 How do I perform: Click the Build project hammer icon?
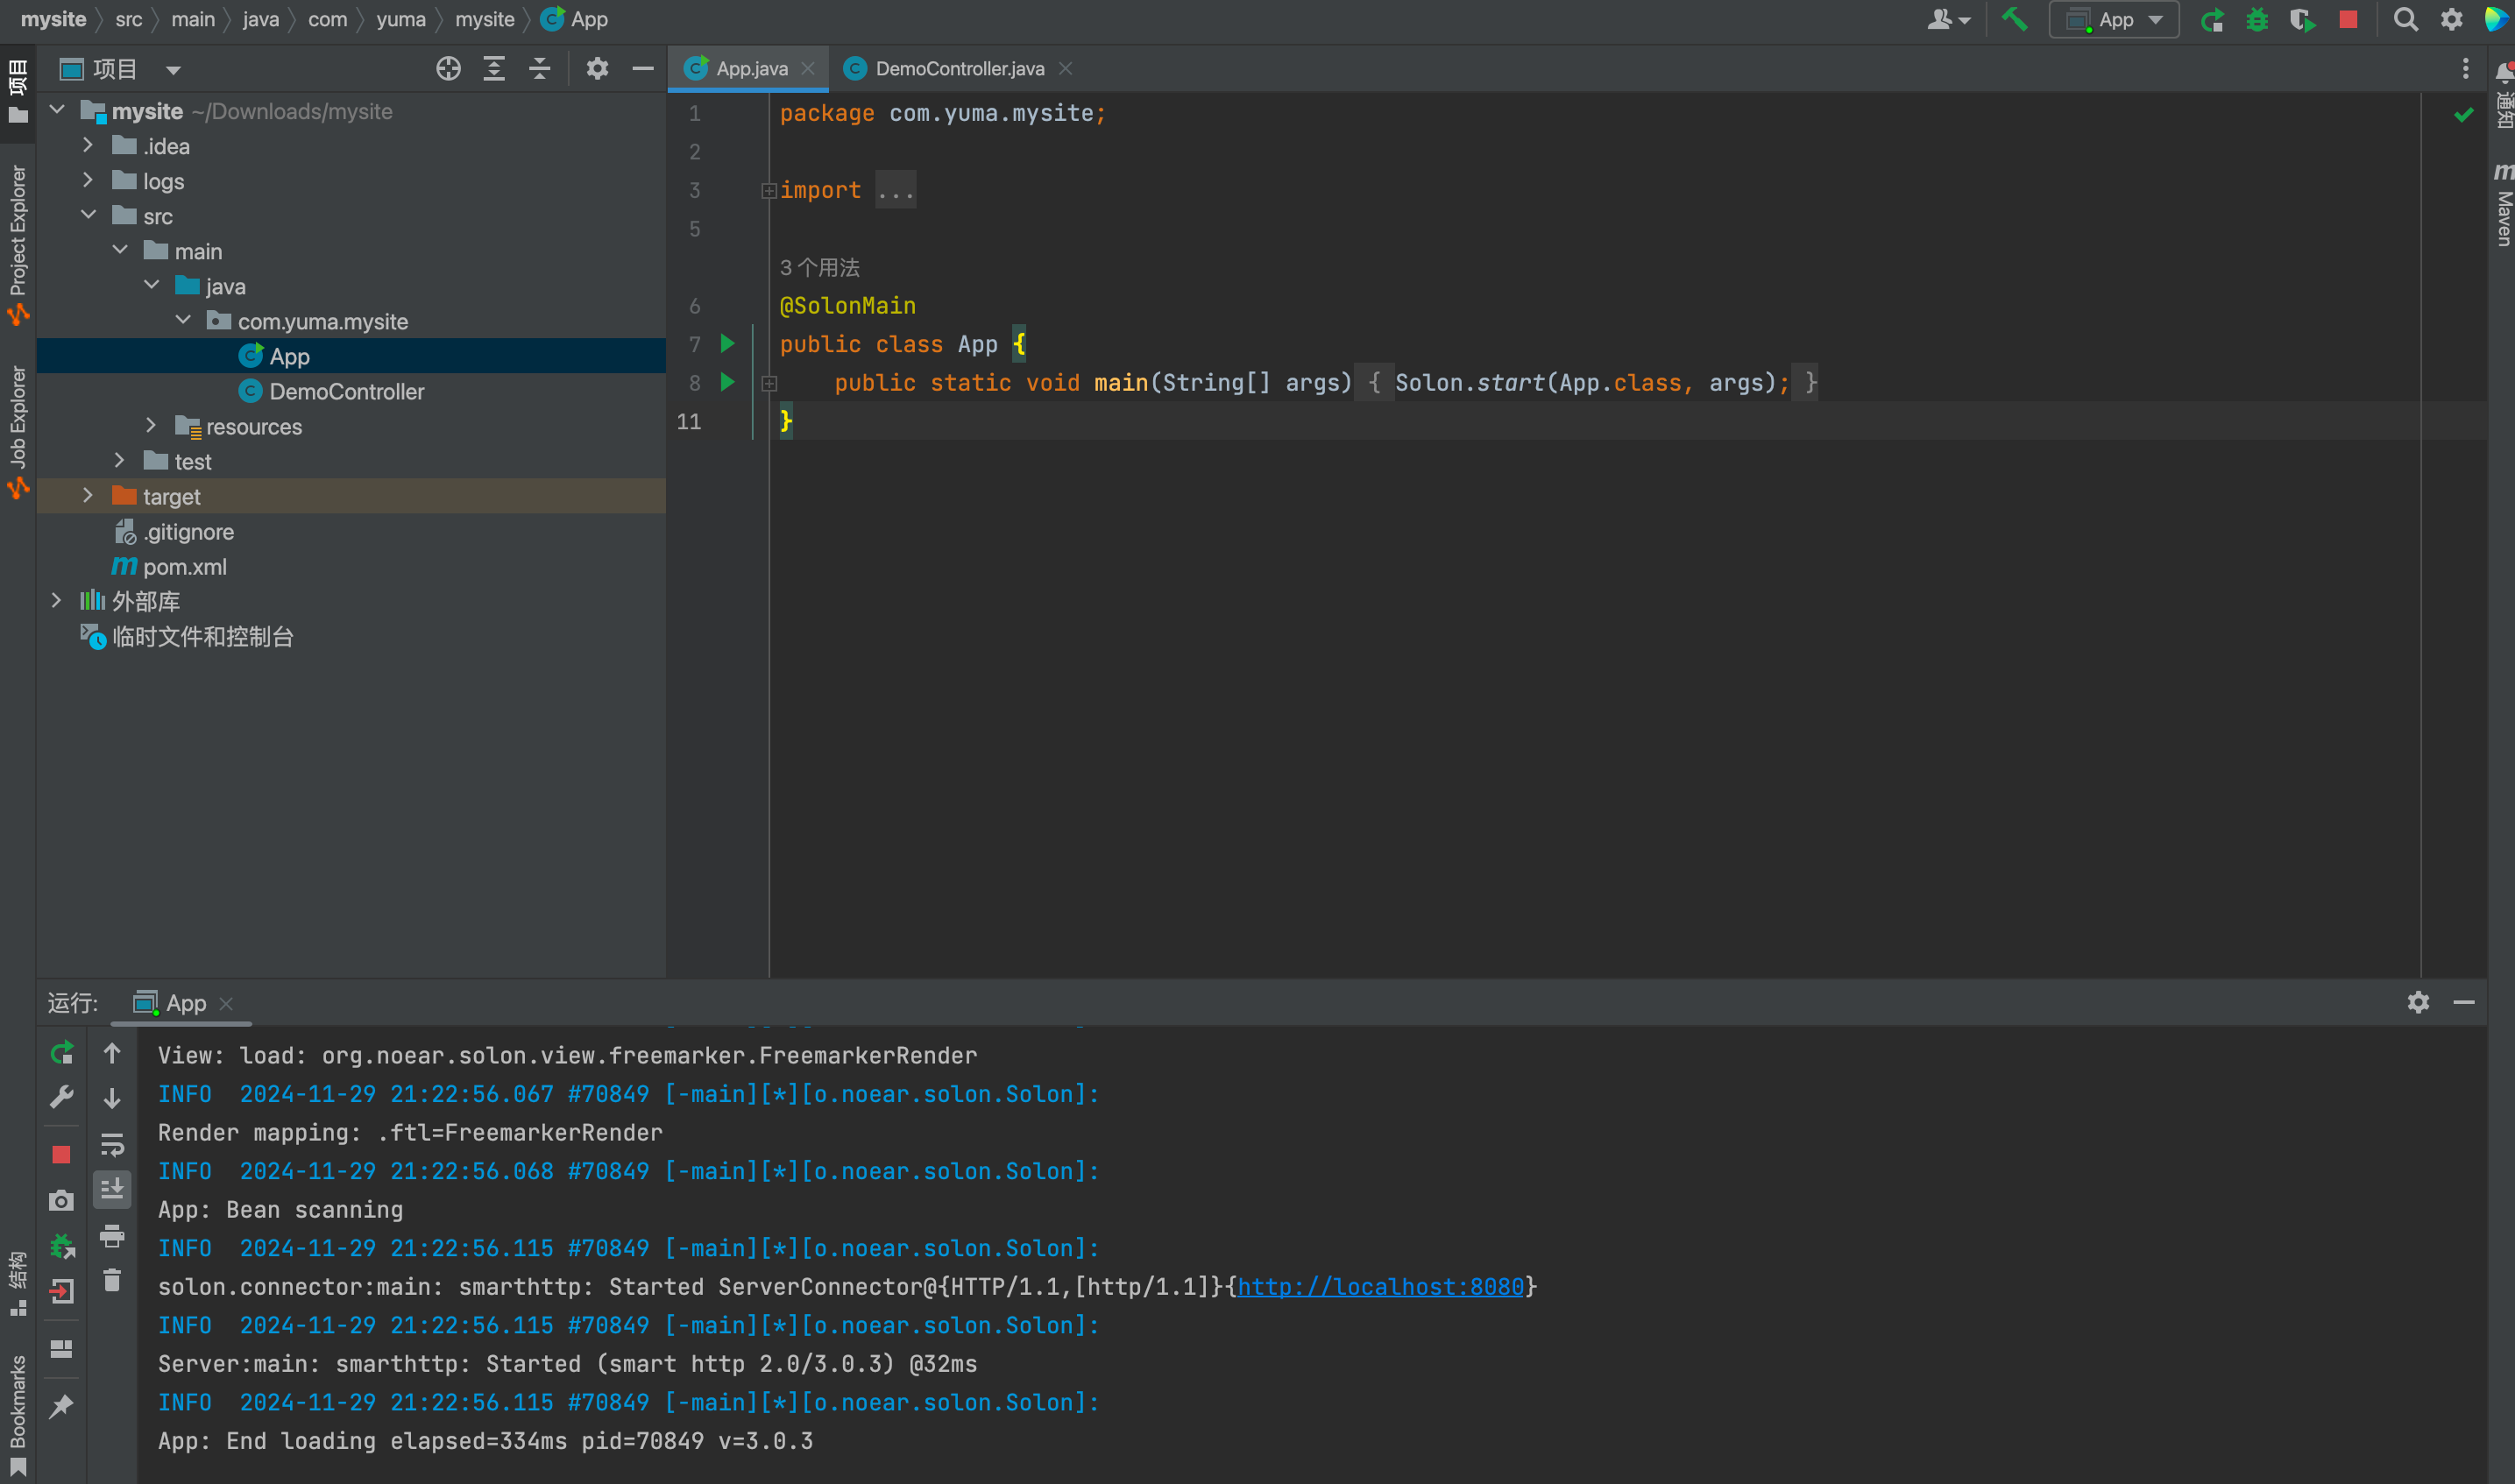pos(2014,19)
